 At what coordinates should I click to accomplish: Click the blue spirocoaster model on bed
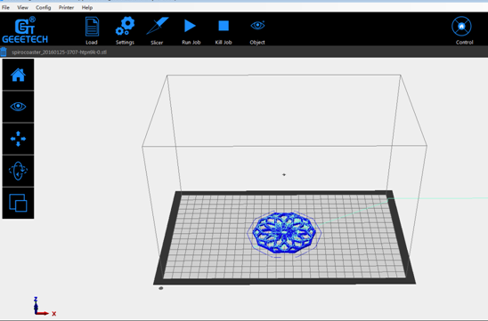[x=284, y=233]
